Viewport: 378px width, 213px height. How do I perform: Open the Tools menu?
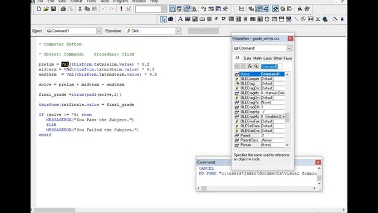tap(105, 1)
